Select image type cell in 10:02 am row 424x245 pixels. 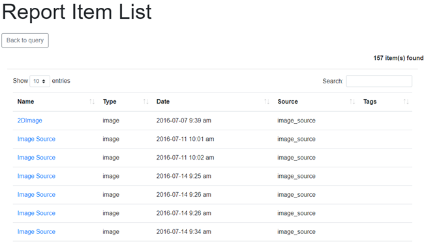[111, 158]
